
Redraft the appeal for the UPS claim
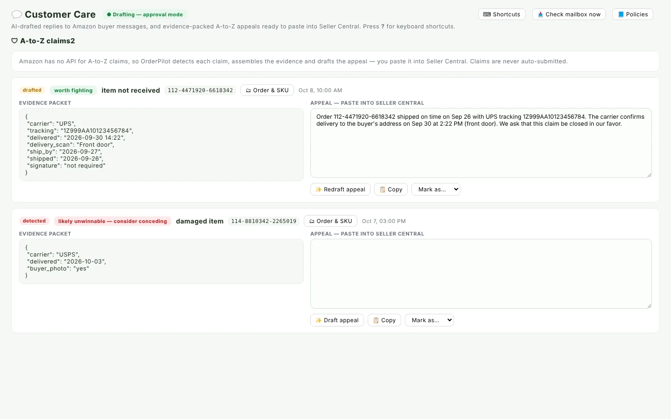point(340,189)
